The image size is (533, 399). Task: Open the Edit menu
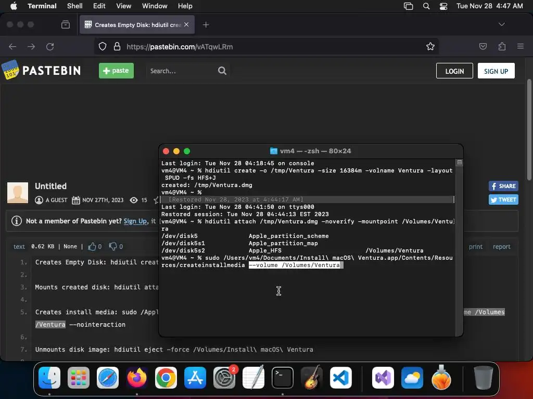click(99, 6)
